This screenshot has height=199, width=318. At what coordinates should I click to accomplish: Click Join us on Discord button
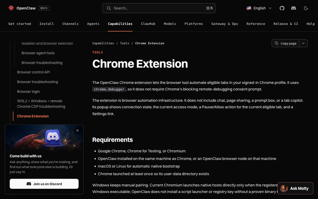tap(44, 184)
